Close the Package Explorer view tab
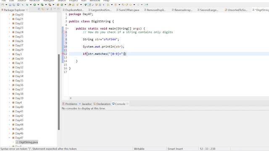 coord(27,10)
